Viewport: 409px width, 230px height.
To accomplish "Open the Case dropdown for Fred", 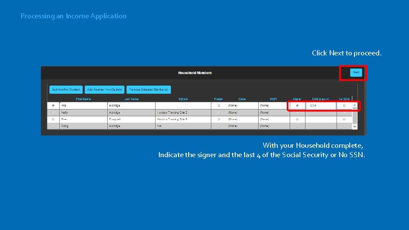I will coord(242,119).
